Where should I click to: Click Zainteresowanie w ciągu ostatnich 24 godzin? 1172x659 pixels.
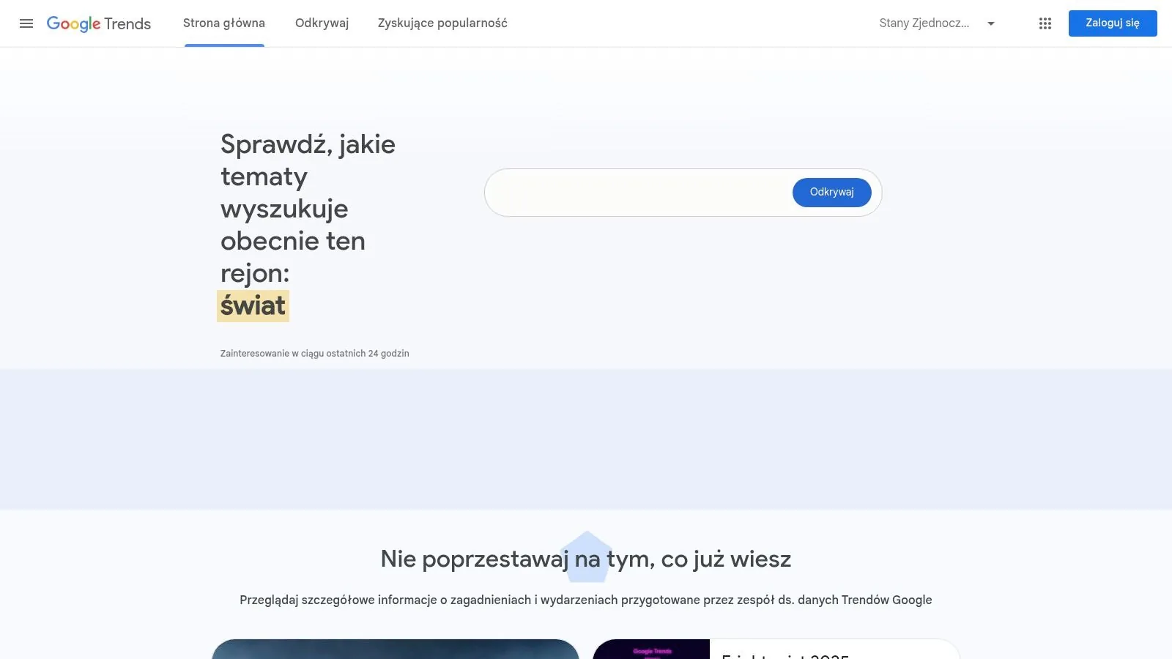pyautogui.click(x=315, y=354)
